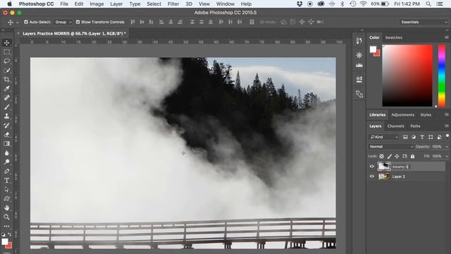Open Essentials workspace dropdown
This screenshot has height=254, width=451.
pyautogui.click(x=424, y=22)
